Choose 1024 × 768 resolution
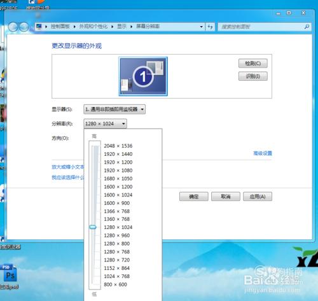This screenshot has height=301, width=318. click(117, 276)
